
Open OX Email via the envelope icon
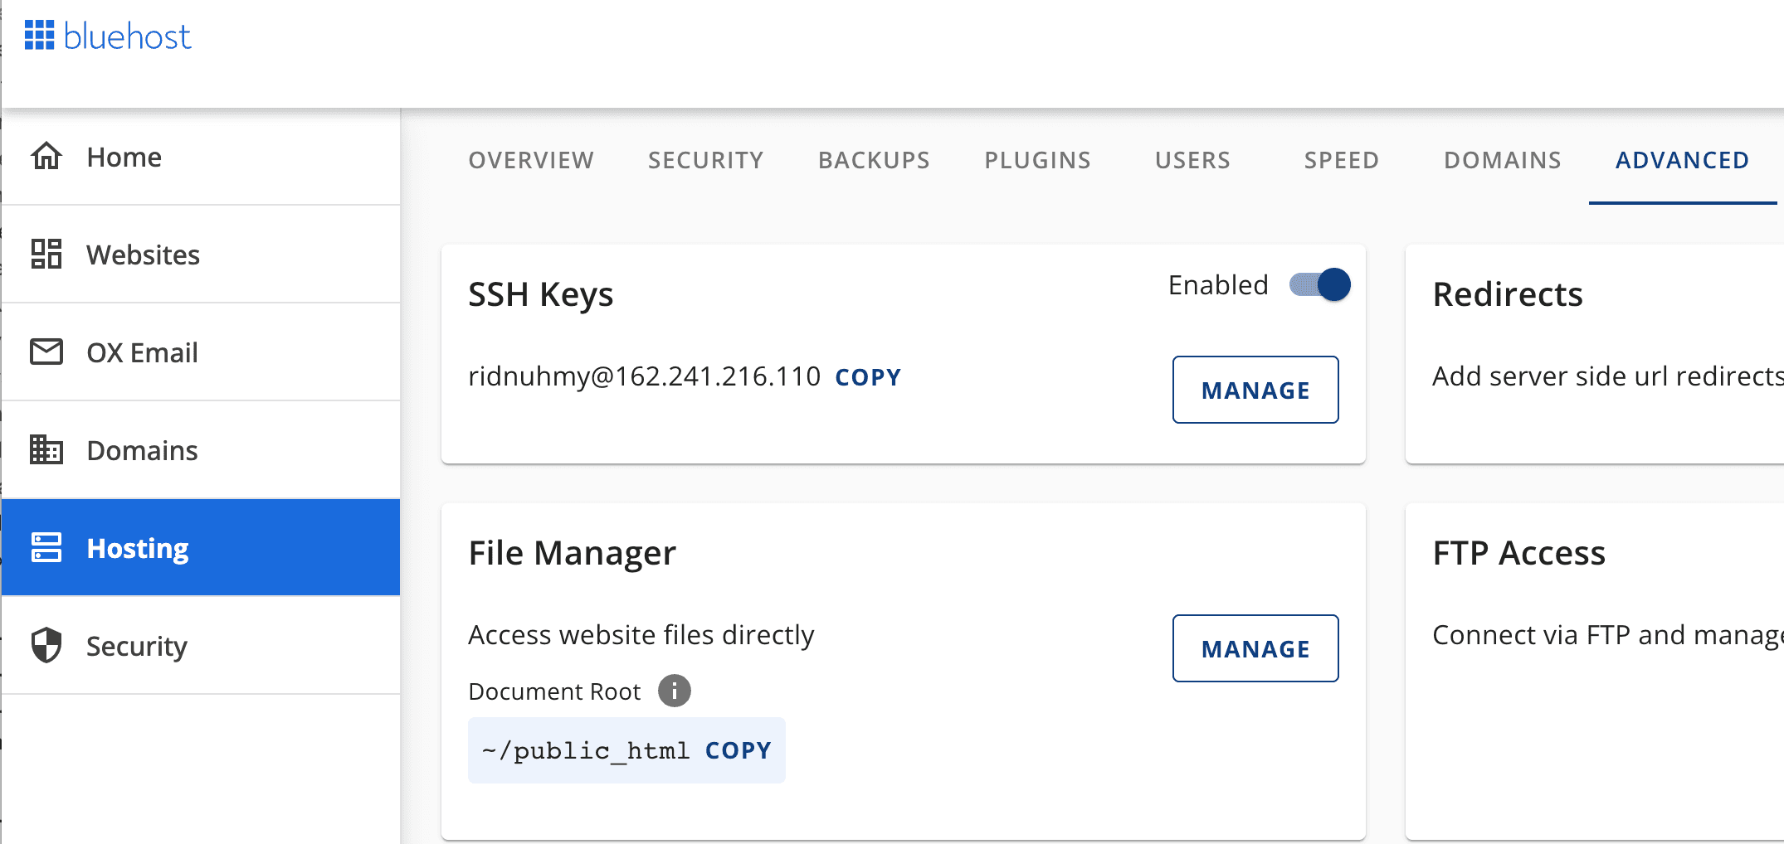tap(47, 352)
